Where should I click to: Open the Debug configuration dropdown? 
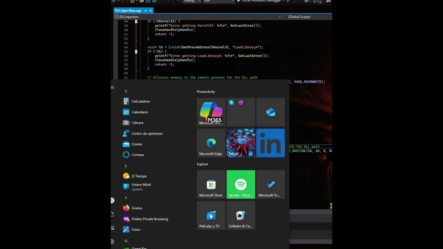click(x=191, y=1)
